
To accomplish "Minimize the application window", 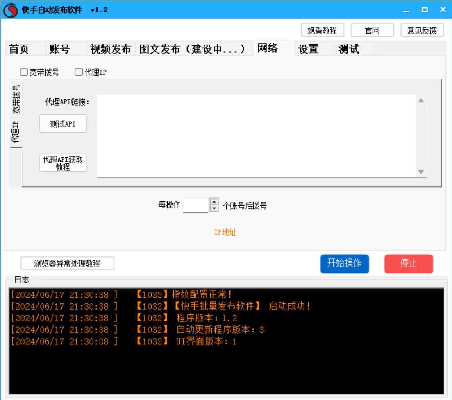I will point(406,10).
